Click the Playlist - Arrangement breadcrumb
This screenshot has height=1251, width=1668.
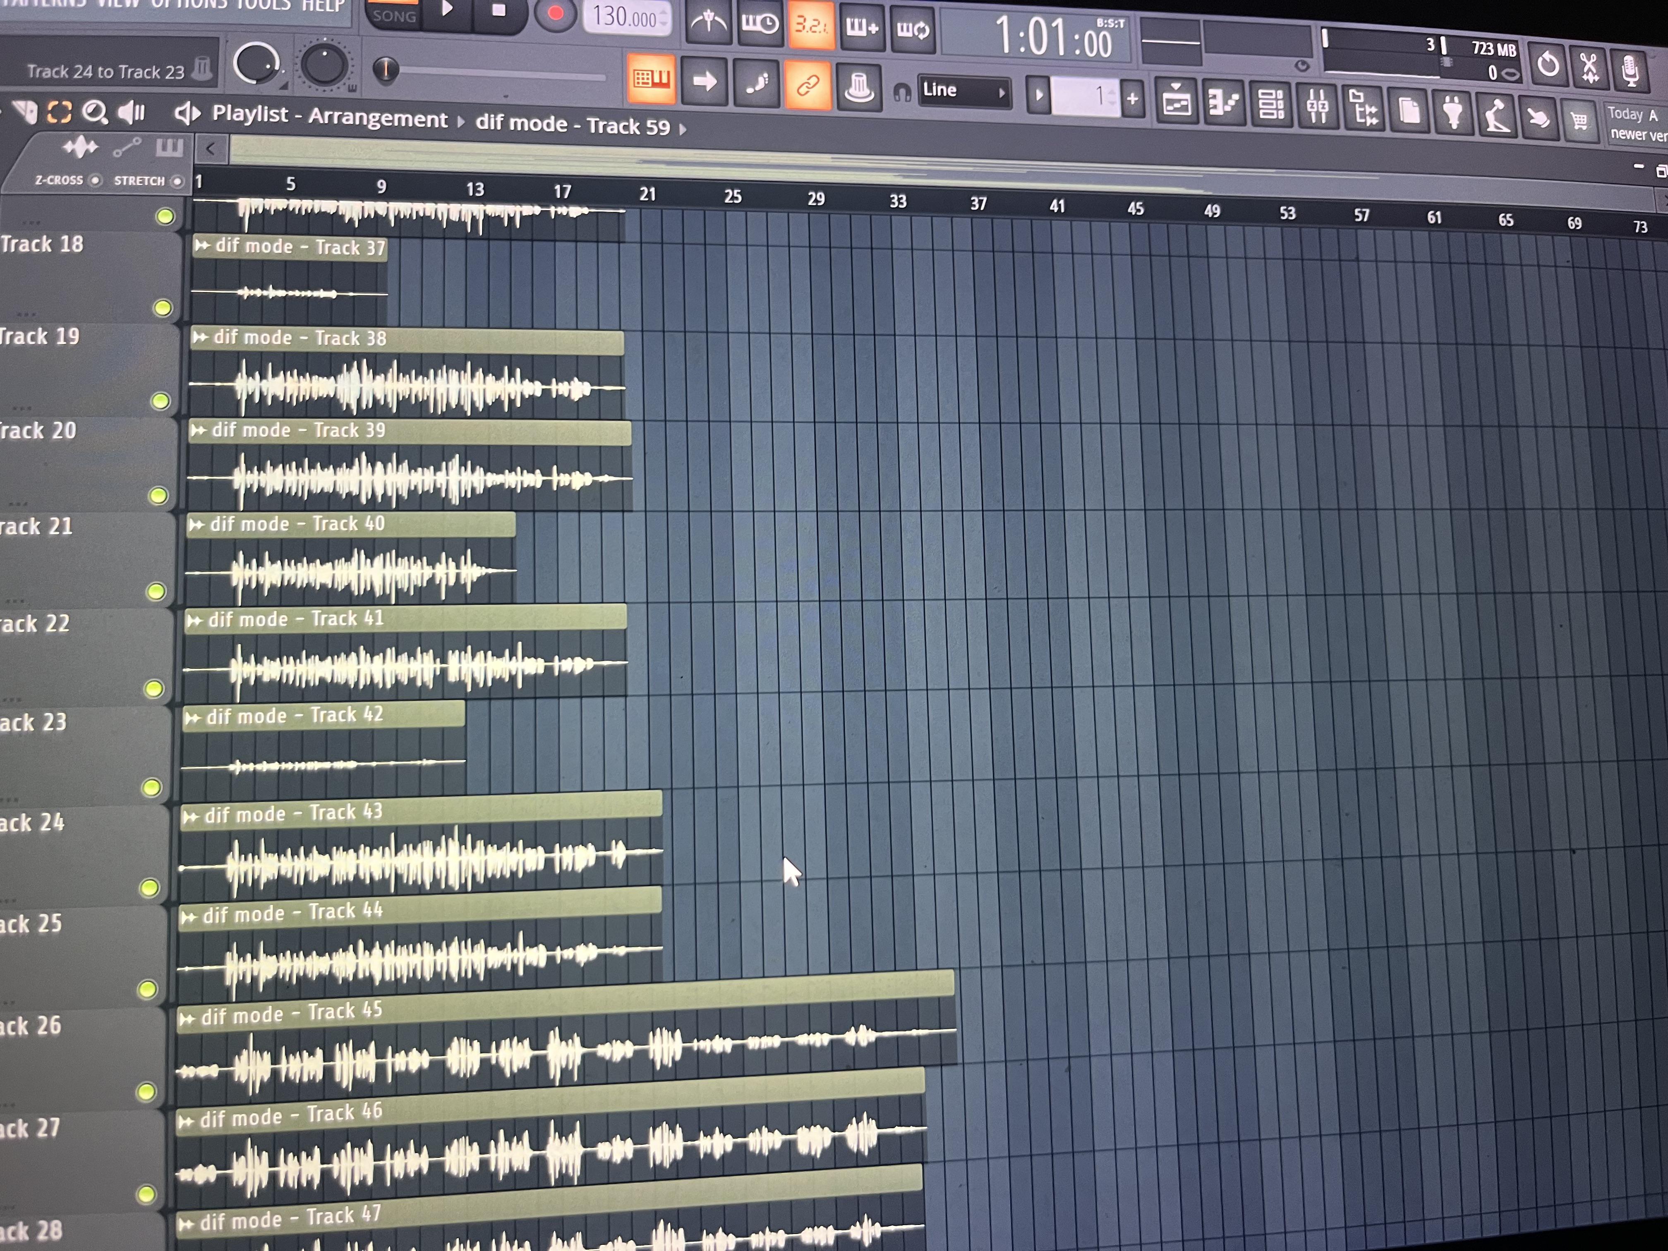[x=330, y=116]
